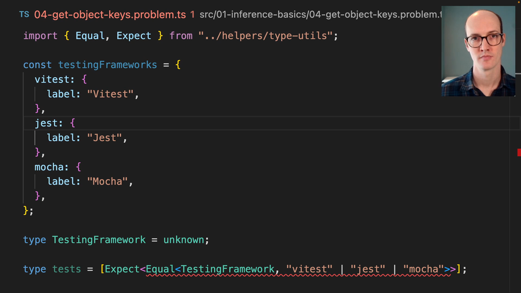This screenshot has width=521, height=293.
Task: Click the presenter webcam video thumbnail
Action: [478, 52]
